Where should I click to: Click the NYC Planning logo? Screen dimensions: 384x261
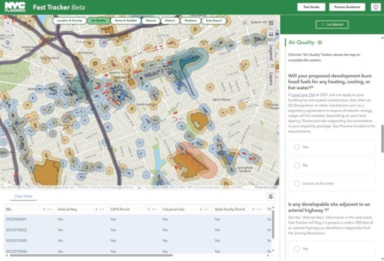tap(15, 7)
